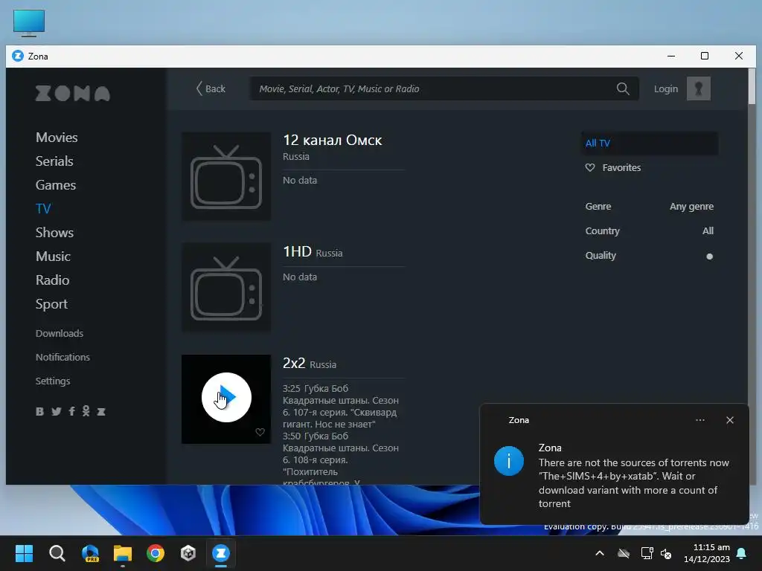The image size is (762, 571).
Task: Open Edge preview browser in taskbar
Action: click(x=90, y=553)
